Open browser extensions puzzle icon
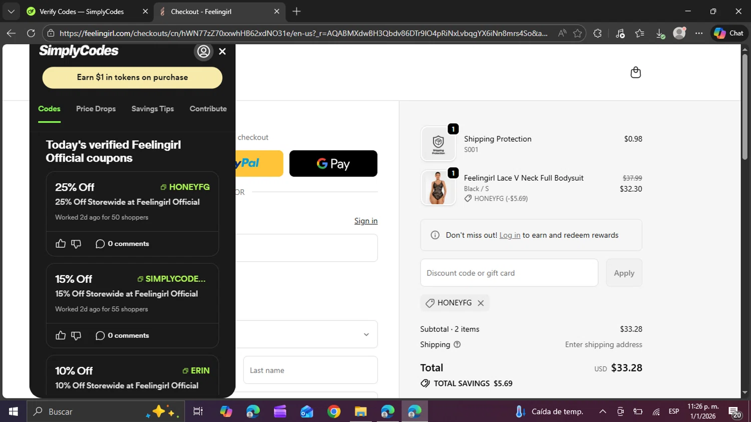This screenshot has width=751, height=422. click(x=597, y=33)
